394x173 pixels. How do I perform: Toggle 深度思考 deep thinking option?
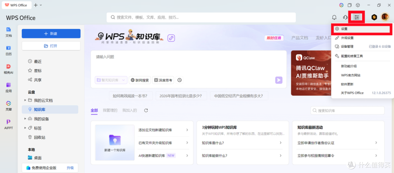tap(163, 80)
